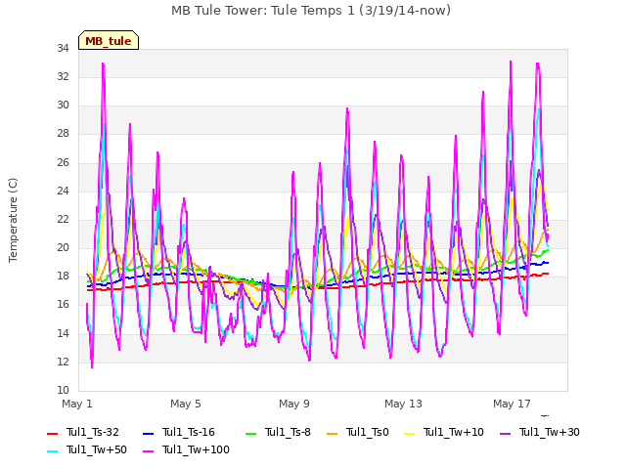Image resolution: width=626 pixels, height=469 pixels.
Task: Click the 34 y-axis tick label
Action: click(x=63, y=48)
